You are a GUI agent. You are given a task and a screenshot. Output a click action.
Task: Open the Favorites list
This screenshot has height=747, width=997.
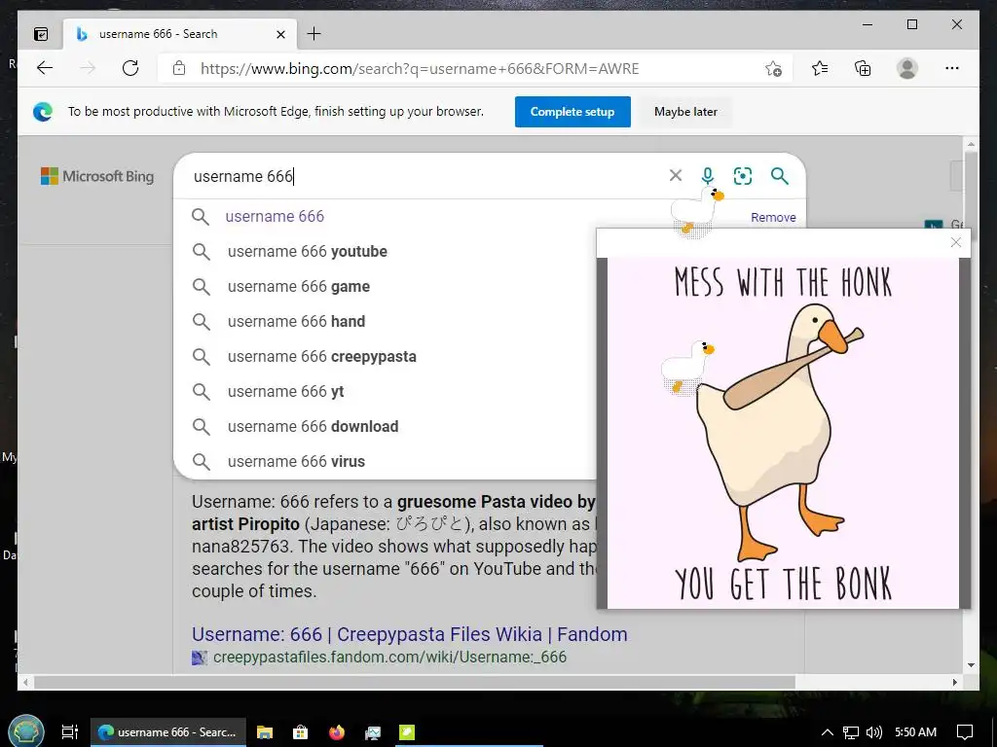tap(820, 68)
